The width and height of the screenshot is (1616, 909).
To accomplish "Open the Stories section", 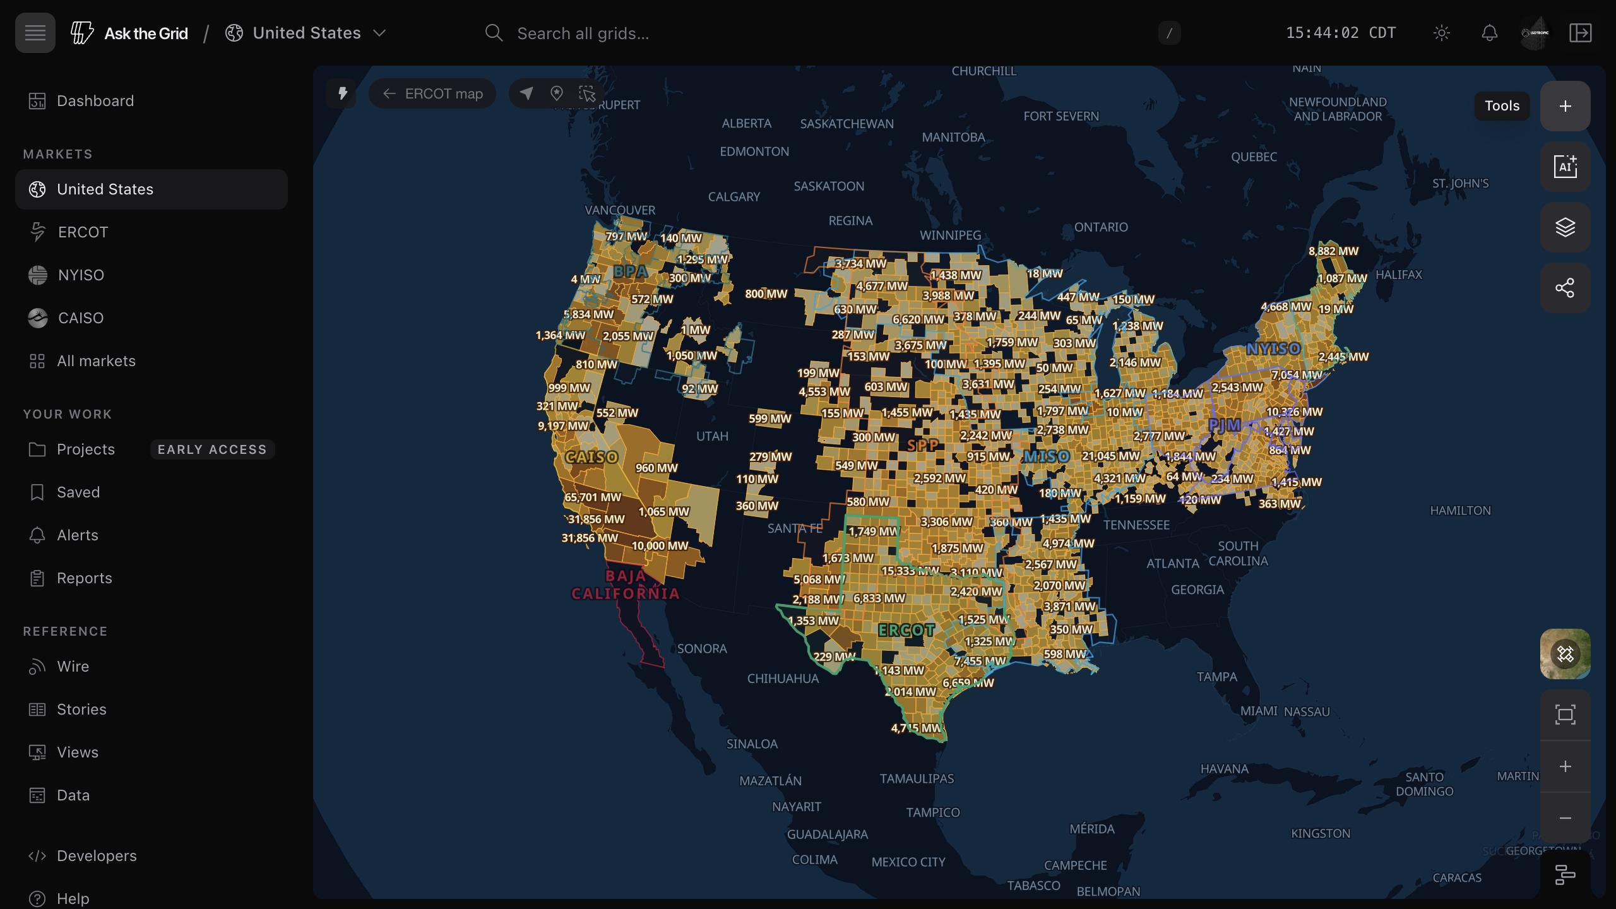I will click(x=151, y=710).
